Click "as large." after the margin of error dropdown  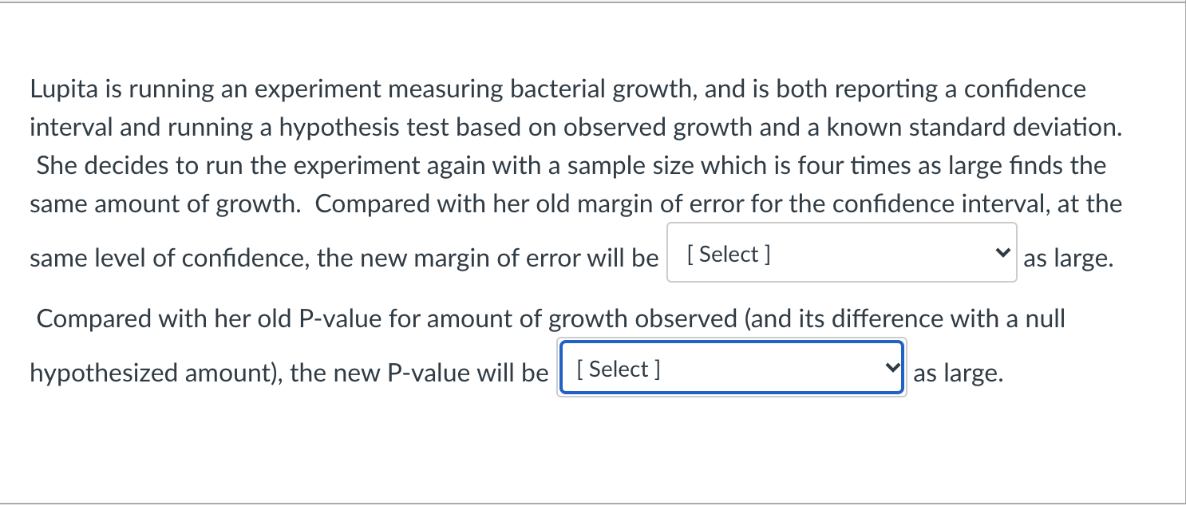click(x=1067, y=259)
